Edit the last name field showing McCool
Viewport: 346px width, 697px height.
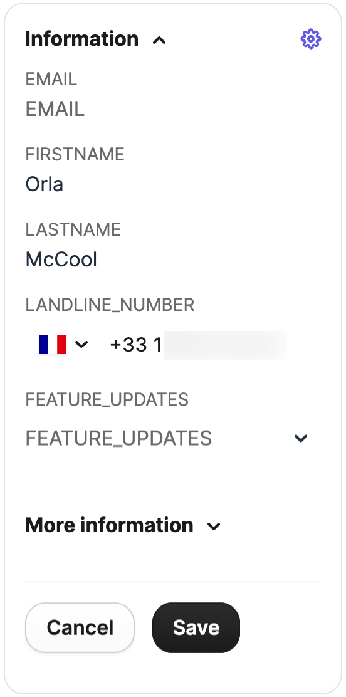coord(173,259)
